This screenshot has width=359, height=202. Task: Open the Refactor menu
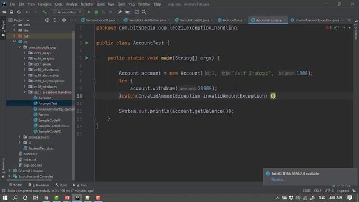click(87, 4)
